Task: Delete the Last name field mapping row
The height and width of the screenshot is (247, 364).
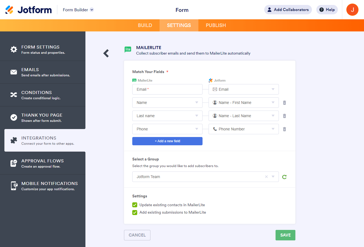Action: pyautogui.click(x=284, y=116)
